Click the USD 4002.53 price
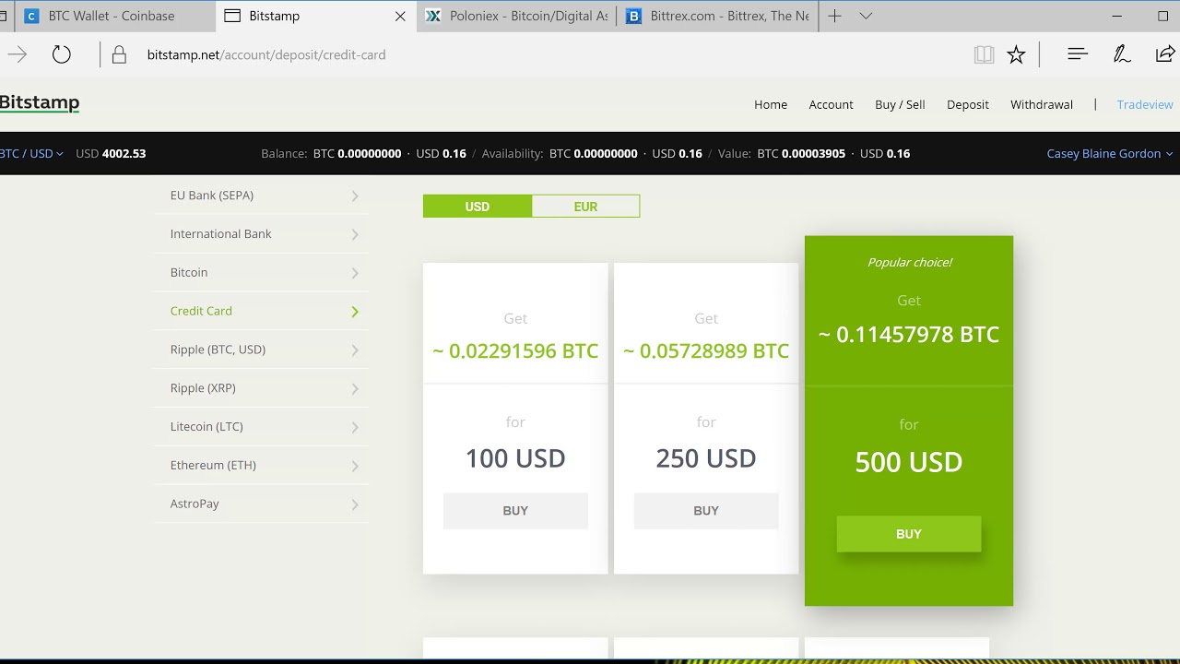Image resolution: width=1180 pixels, height=664 pixels. coord(111,153)
